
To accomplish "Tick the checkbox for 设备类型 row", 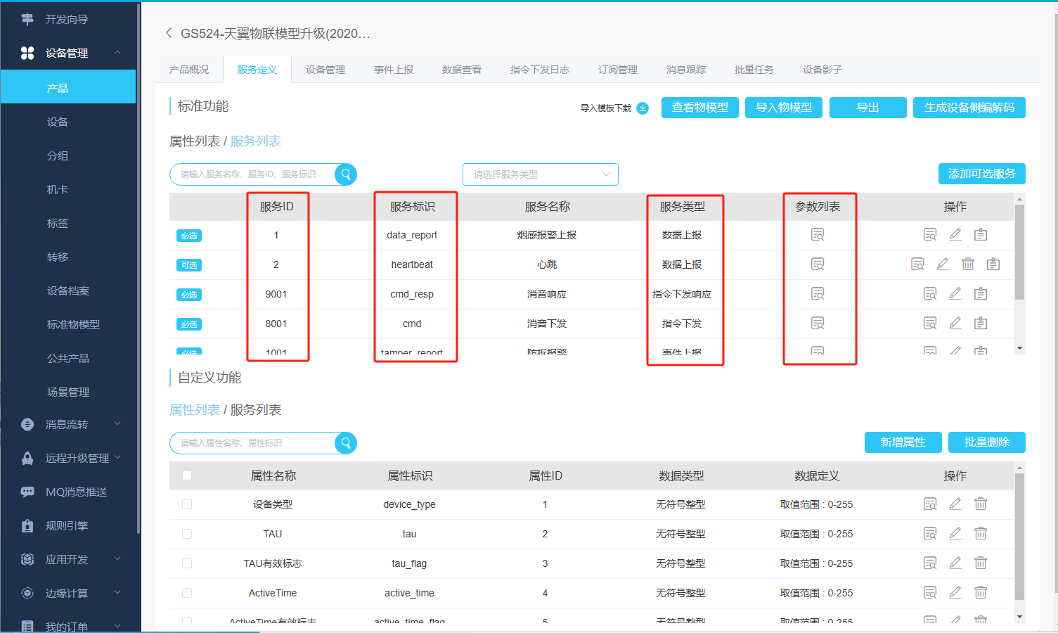I will 187,504.
